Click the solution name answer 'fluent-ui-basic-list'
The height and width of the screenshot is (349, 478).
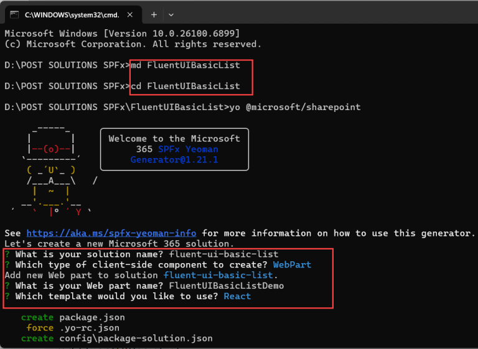(x=224, y=254)
